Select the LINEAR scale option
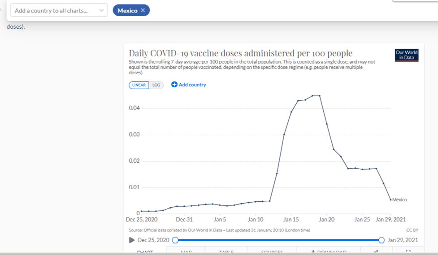438x255 pixels. click(139, 85)
